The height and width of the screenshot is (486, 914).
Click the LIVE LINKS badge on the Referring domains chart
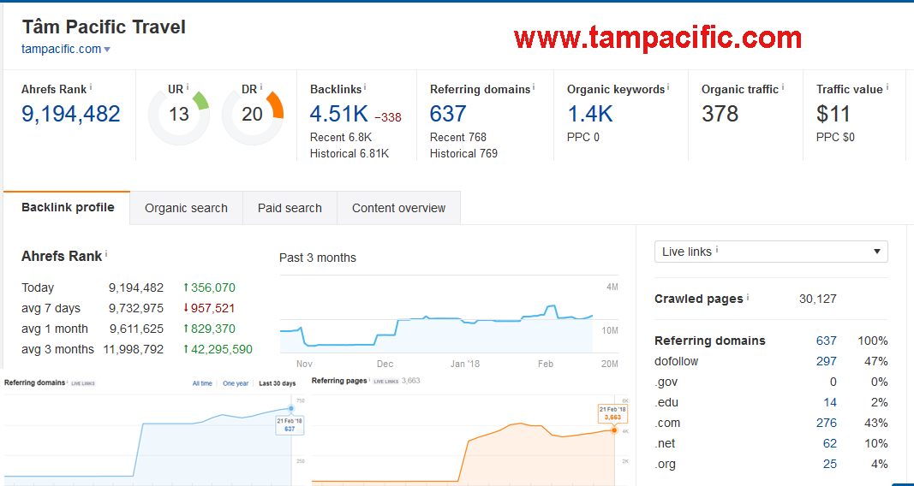(83, 383)
